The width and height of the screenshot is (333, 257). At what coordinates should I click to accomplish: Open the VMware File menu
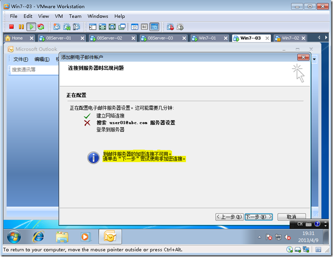click(x=13, y=16)
